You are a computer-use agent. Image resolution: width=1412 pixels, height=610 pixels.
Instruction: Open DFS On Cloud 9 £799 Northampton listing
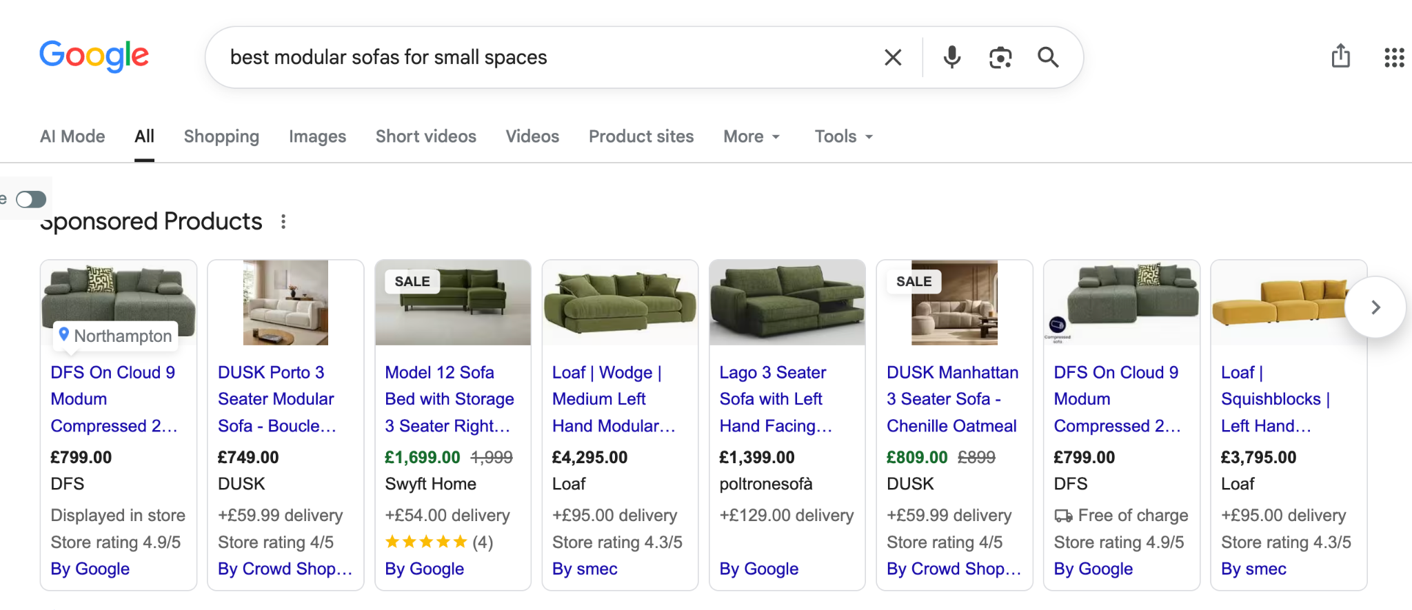[114, 399]
